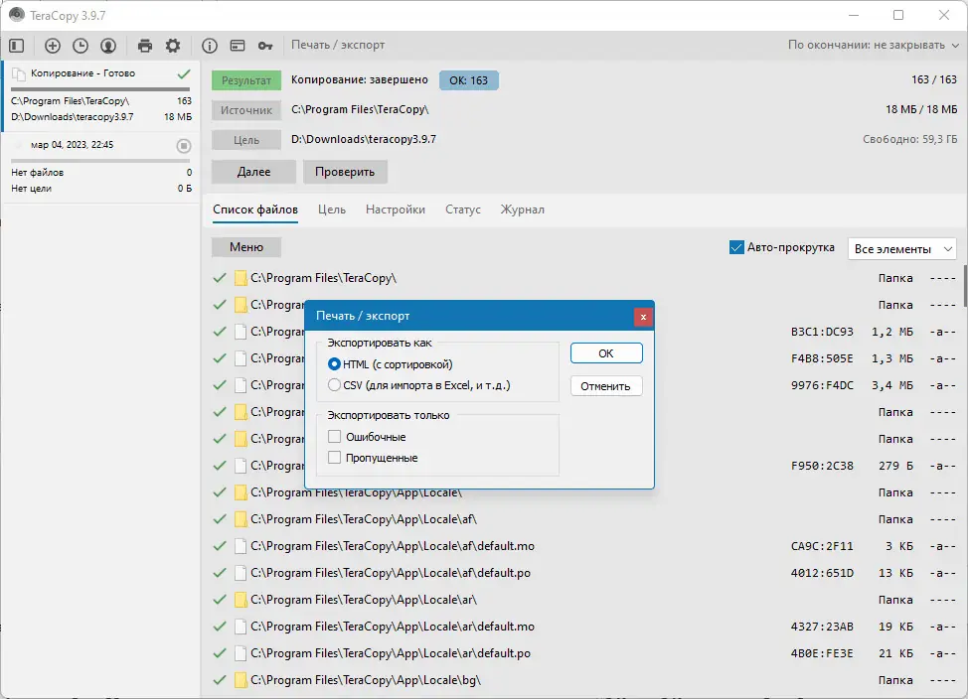Check the Ошибочные checkbox

pyautogui.click(x=334, y=437)
